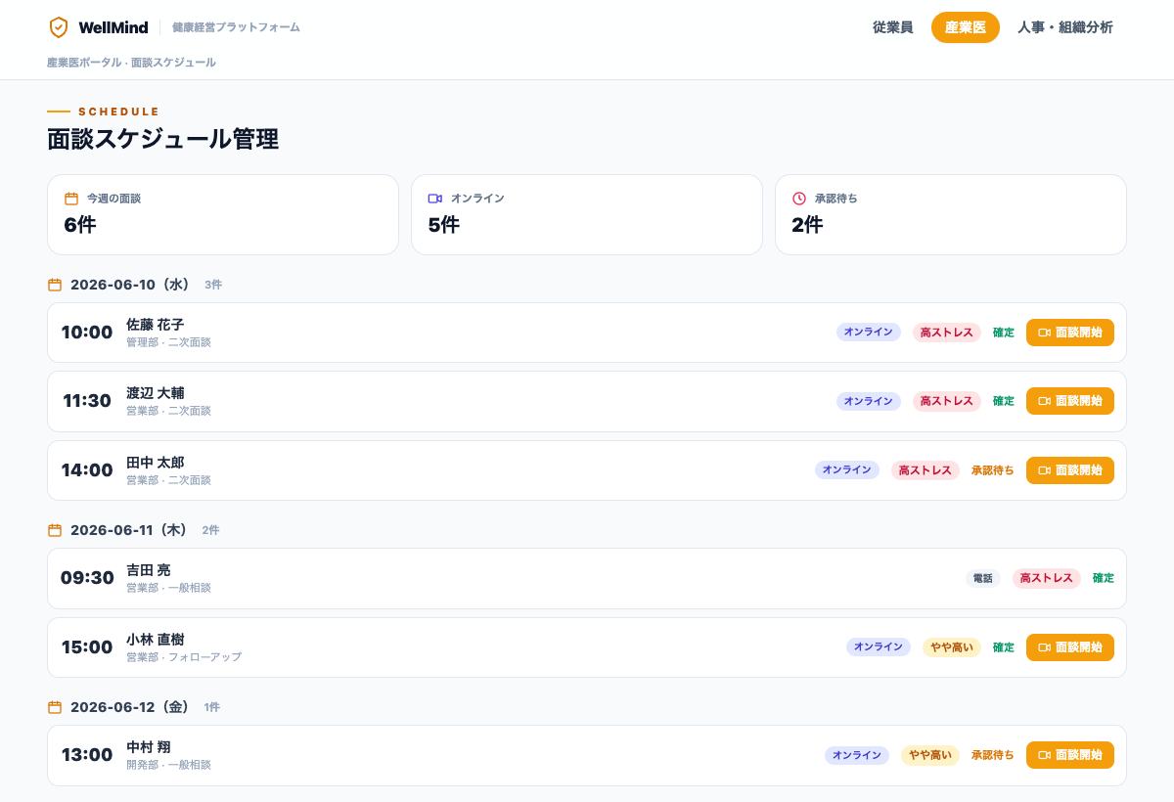1174x802 pixels.
Task: Click the 11:30 time slot
Action: [x=87, y=401]
